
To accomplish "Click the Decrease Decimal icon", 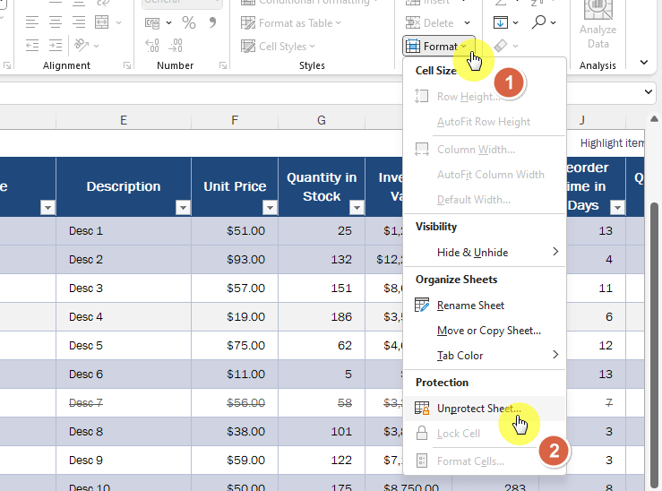I will point(176,45).
